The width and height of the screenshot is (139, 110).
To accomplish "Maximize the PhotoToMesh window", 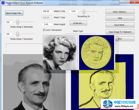I will (127, 2).
